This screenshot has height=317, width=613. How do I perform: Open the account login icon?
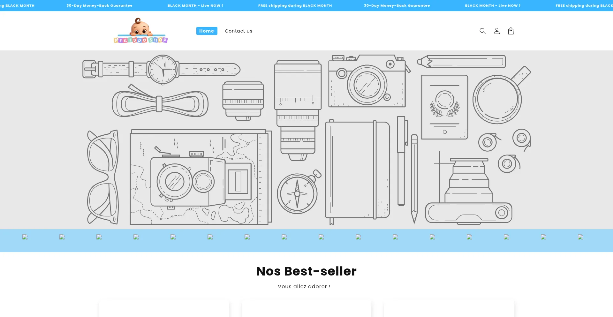tap(496, 31)
